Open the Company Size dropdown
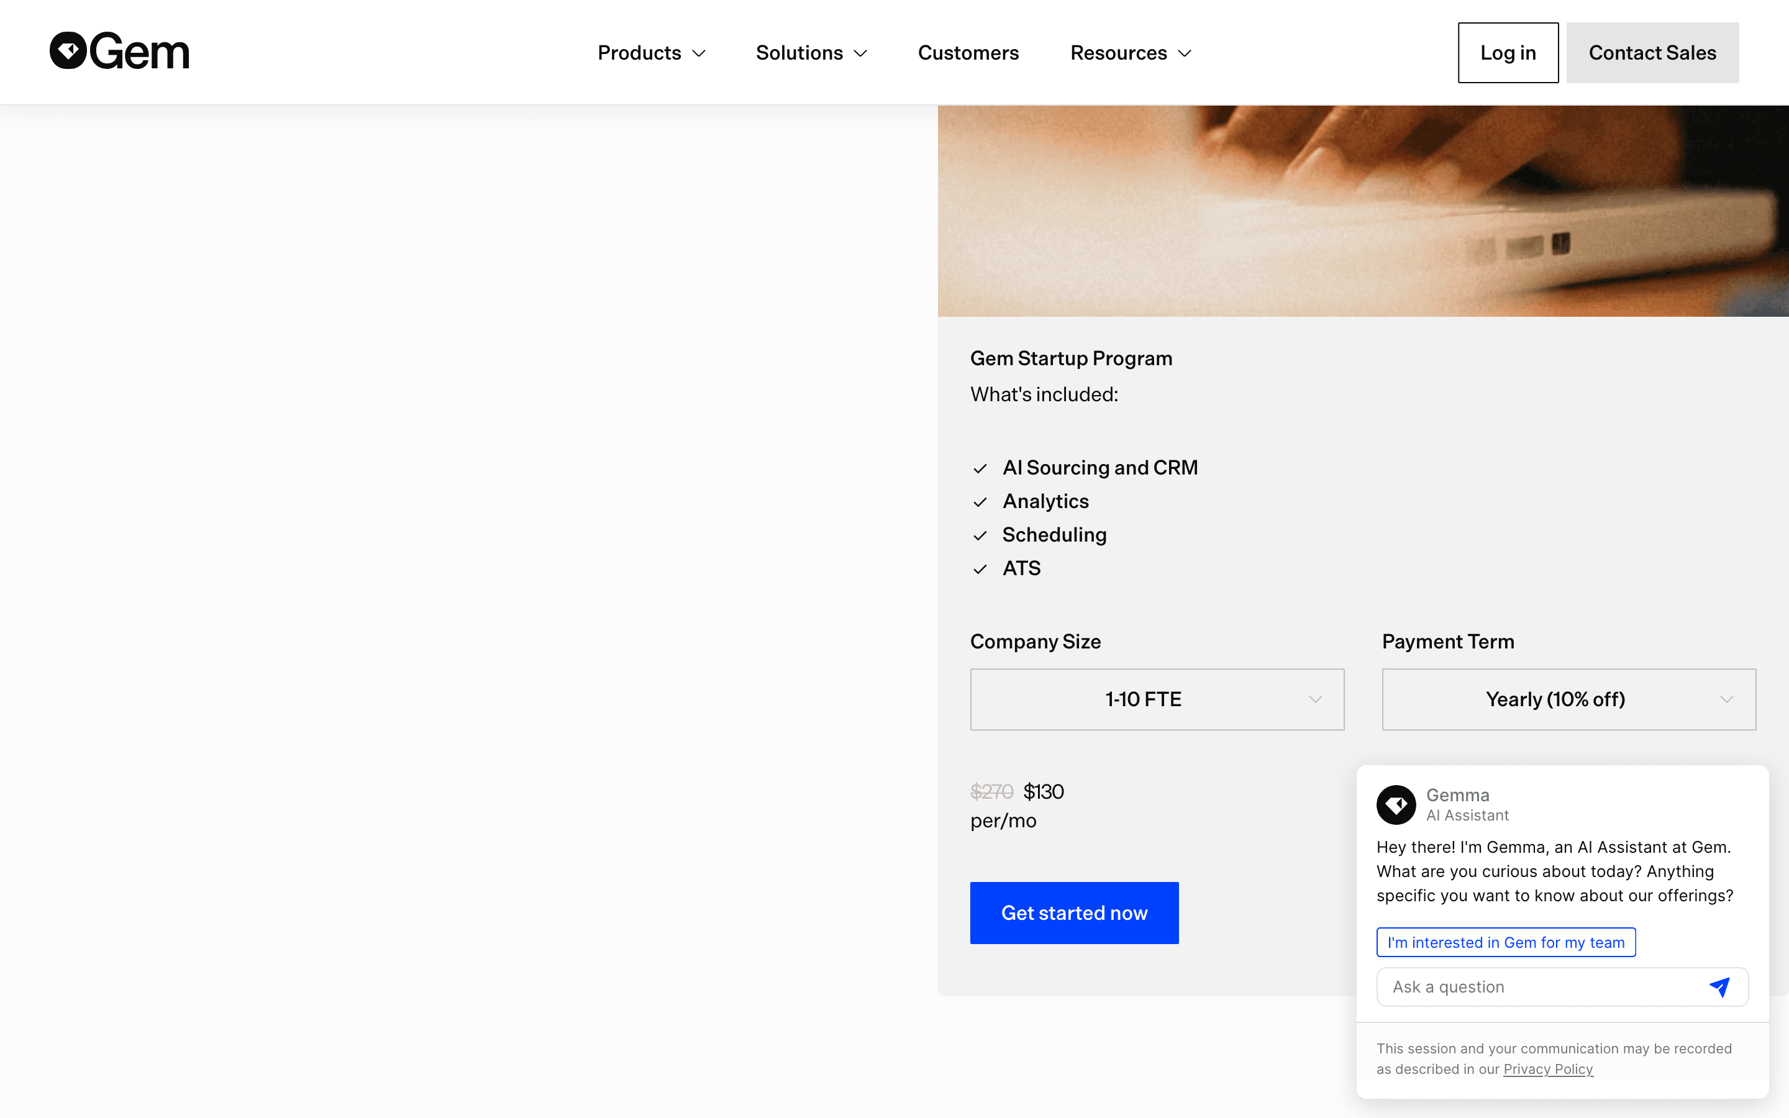 click(1157, 699)
